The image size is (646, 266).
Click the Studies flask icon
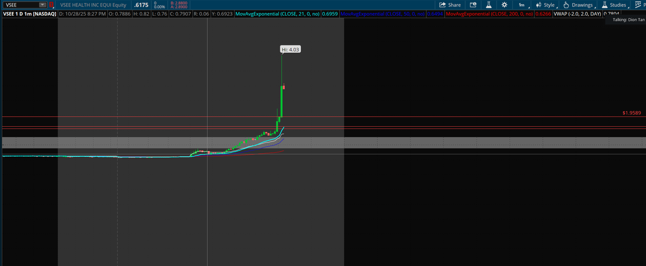click(x=605, y=5)
